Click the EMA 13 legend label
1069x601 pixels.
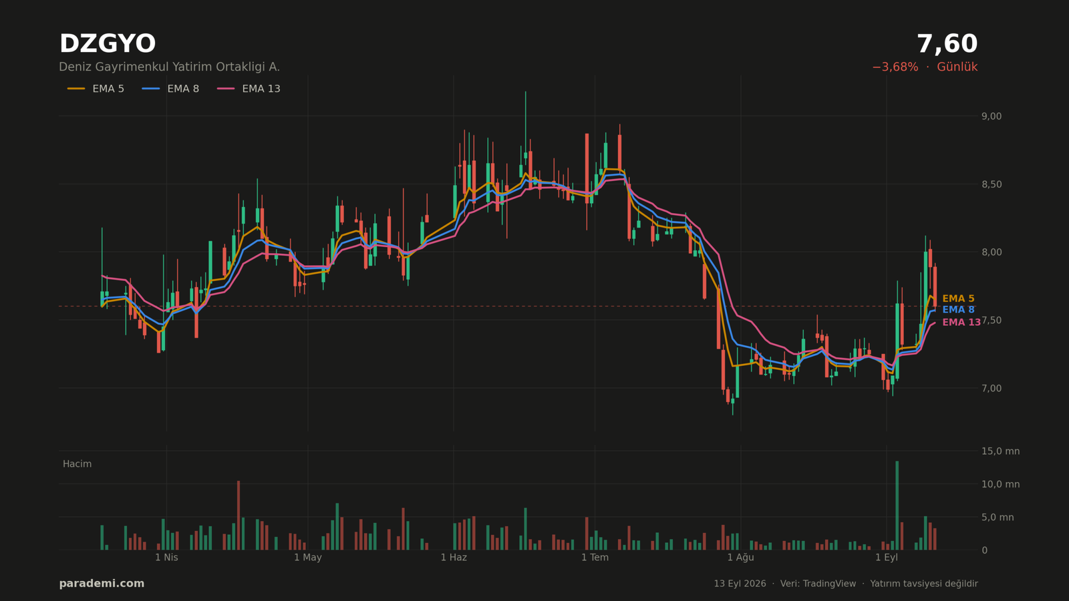pos(261,89)
